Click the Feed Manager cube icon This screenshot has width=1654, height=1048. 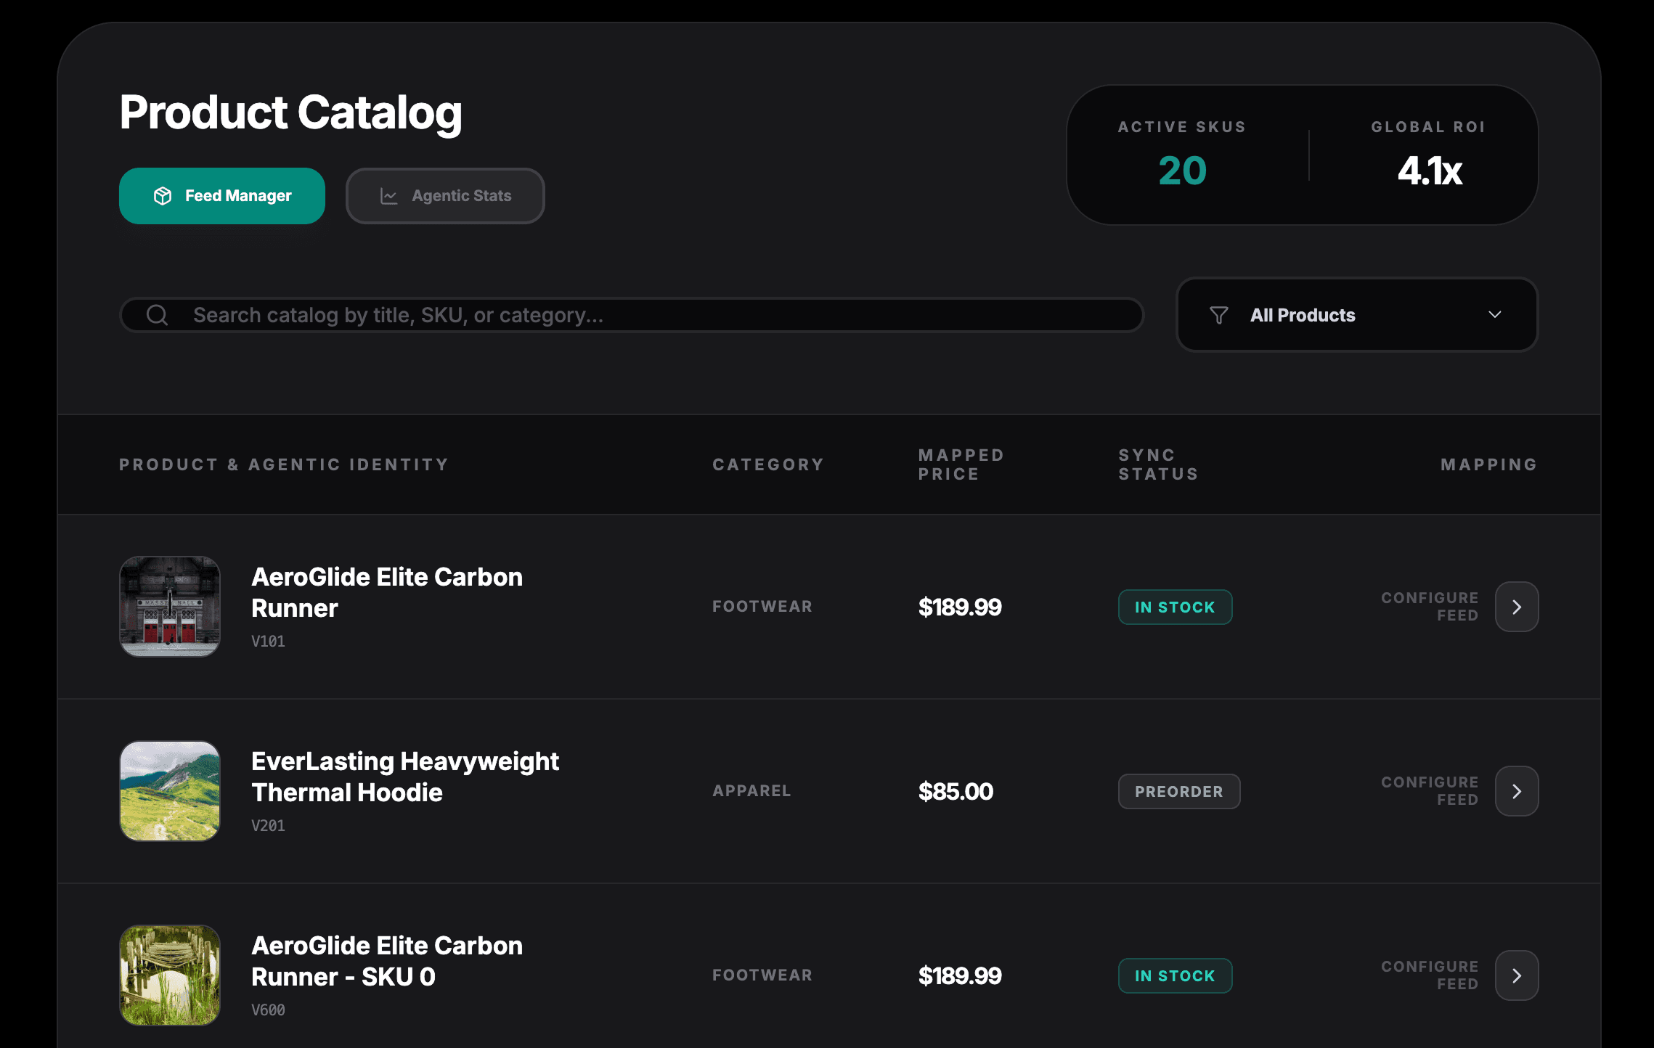(163, 196)
